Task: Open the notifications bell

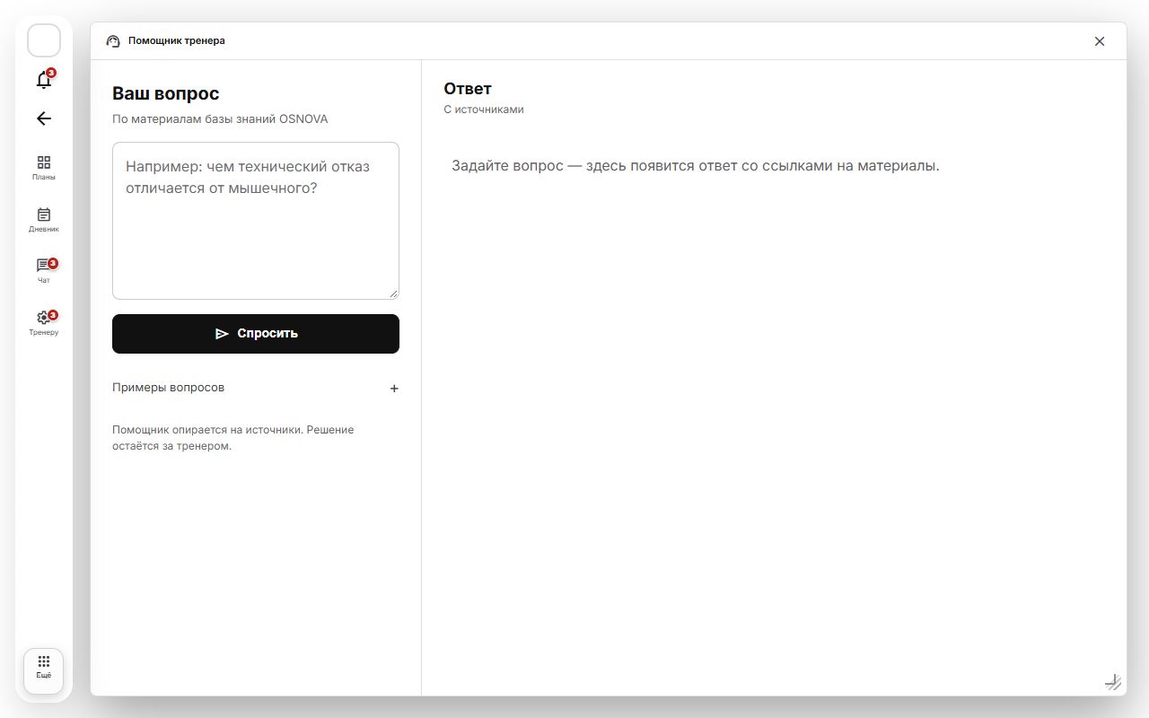Action: click(44, 79)
